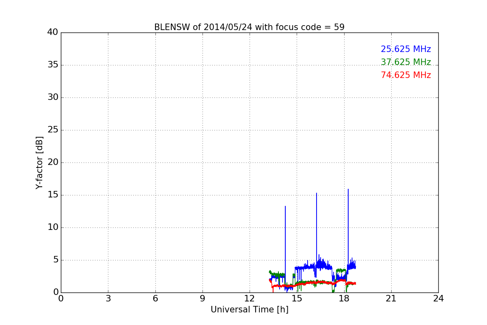Screen dimensions: 487x325
Task: Click the blue spike peak near 13 dB
Action: [285, 206]
